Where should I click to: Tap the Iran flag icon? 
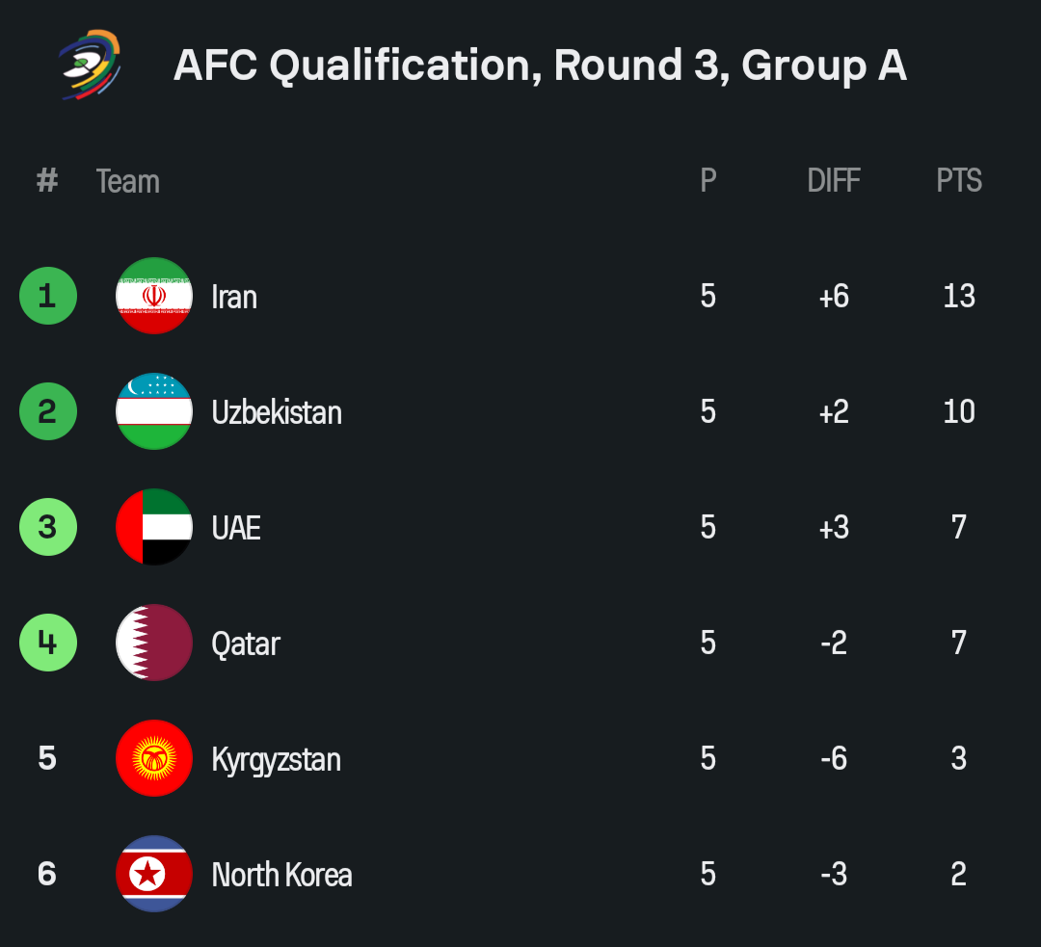[x=154, y=296]
